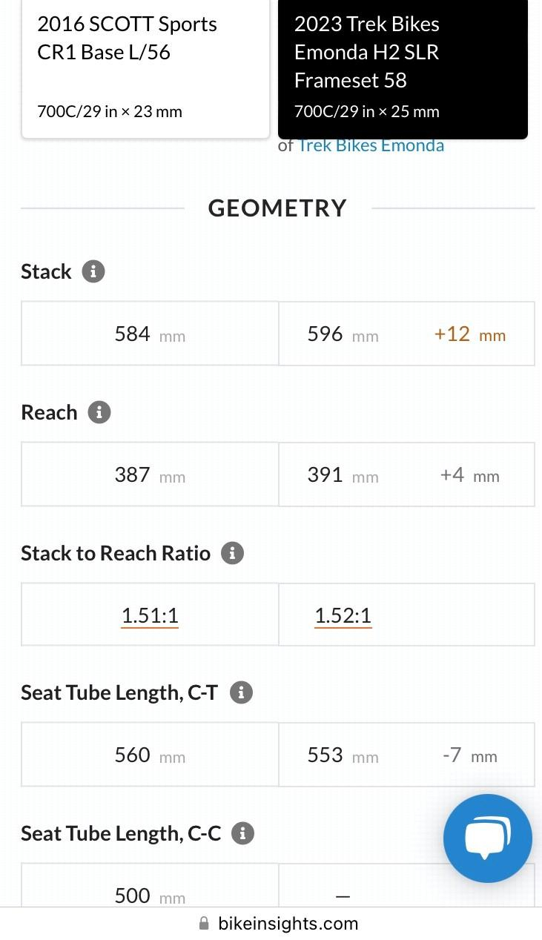
Task: Select the 2016 SCOTT Sports CR1 card
Action: tap(145, 67)
